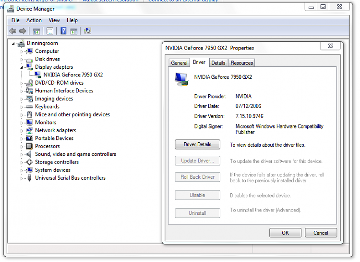Select the Driver tab
Viewport: 360px width, 262px height.
(199, 62)
